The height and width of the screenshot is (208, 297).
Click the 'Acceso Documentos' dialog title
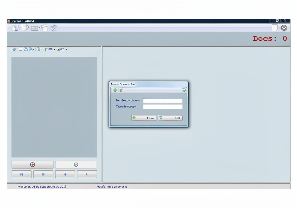tap(123, 84)
